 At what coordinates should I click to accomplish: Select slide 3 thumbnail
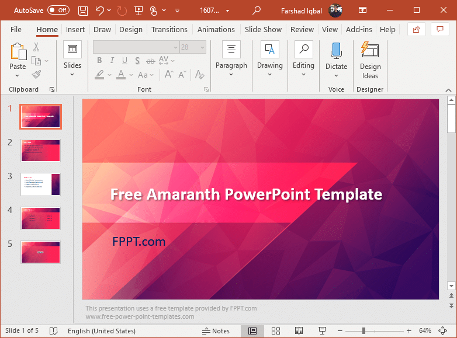coord(40,184)
